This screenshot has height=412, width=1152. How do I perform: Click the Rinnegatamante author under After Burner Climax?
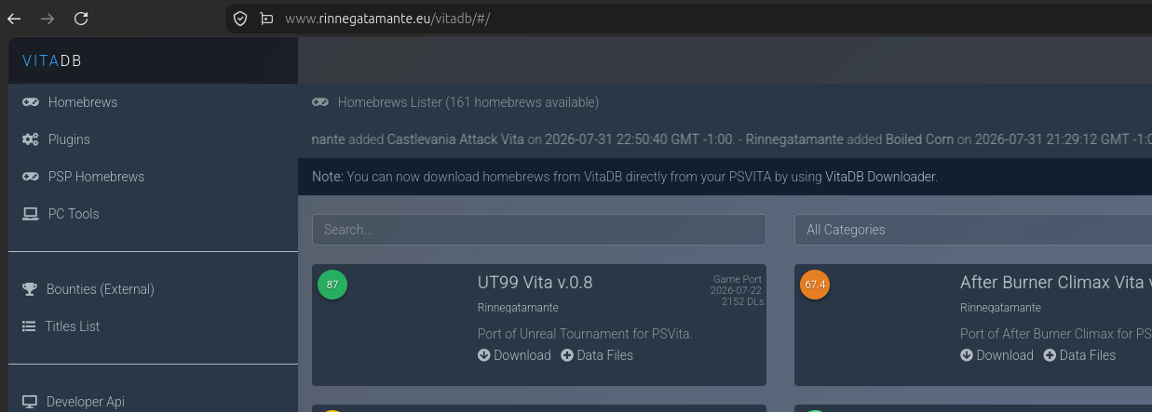point(1000,308)
